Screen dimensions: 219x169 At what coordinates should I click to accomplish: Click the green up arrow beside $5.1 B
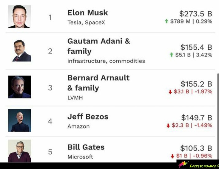point(171,55)
